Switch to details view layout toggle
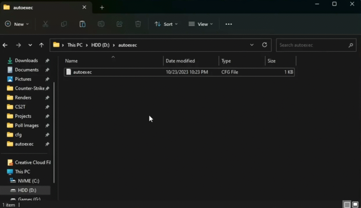Viewport: 361px width, 208px height. click(347, 204)
